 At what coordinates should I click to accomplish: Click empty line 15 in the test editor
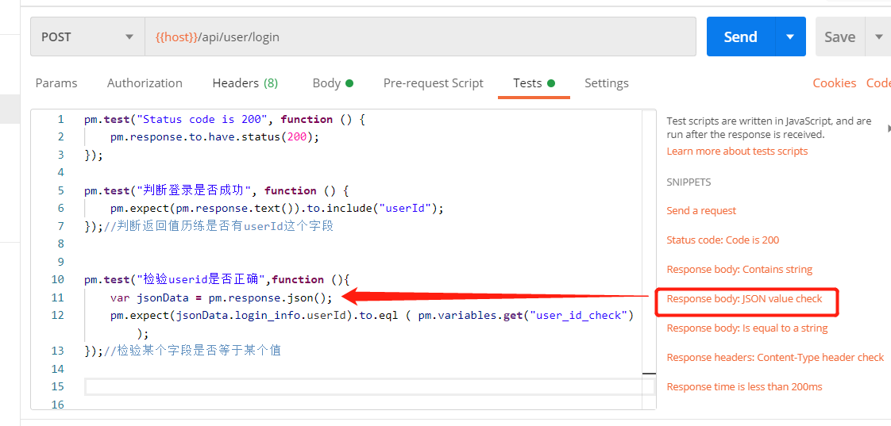[x=369, y=386]
